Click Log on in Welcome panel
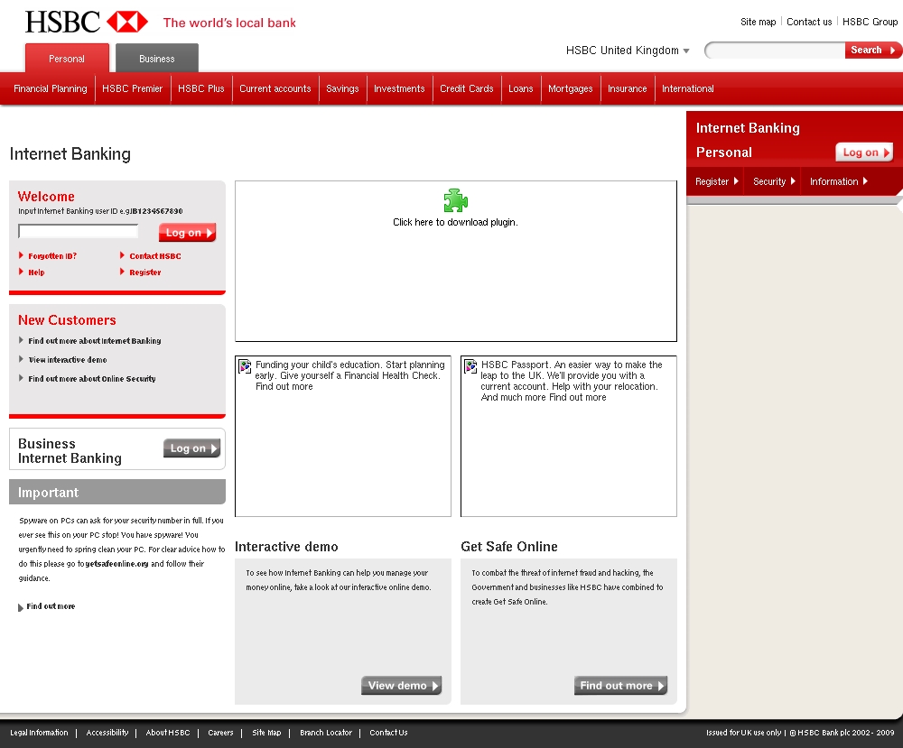This screenshot has width=903, height=748. (187, 233)
